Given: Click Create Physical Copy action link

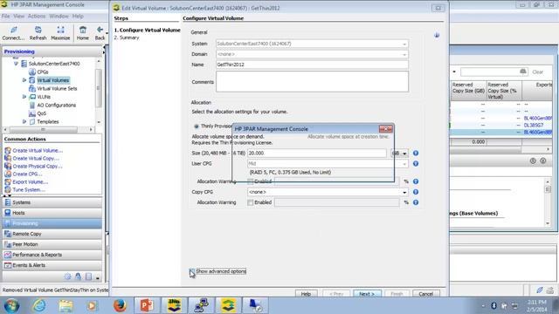Looking at the screenshot, I should click(37, 167).
